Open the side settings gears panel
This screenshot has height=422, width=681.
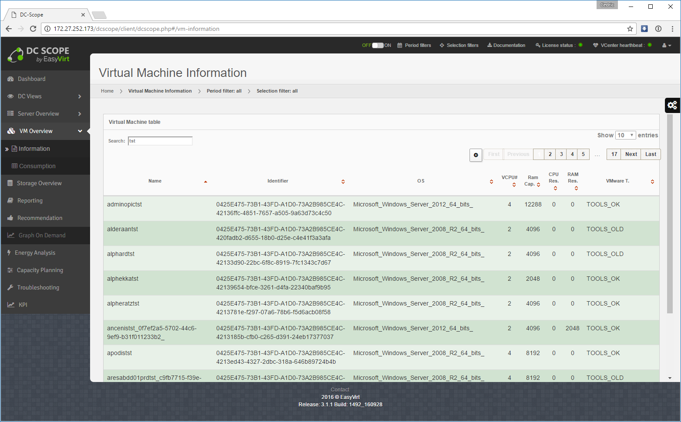672,105
